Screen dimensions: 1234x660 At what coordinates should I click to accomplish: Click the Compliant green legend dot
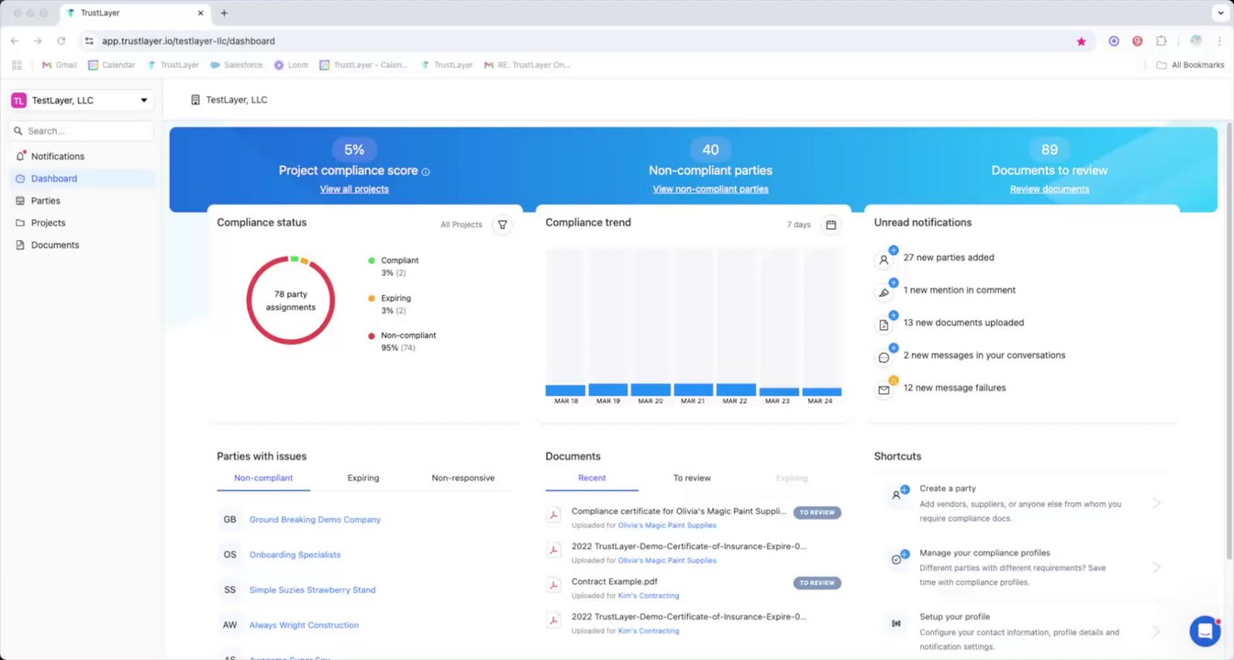[372, 261]
